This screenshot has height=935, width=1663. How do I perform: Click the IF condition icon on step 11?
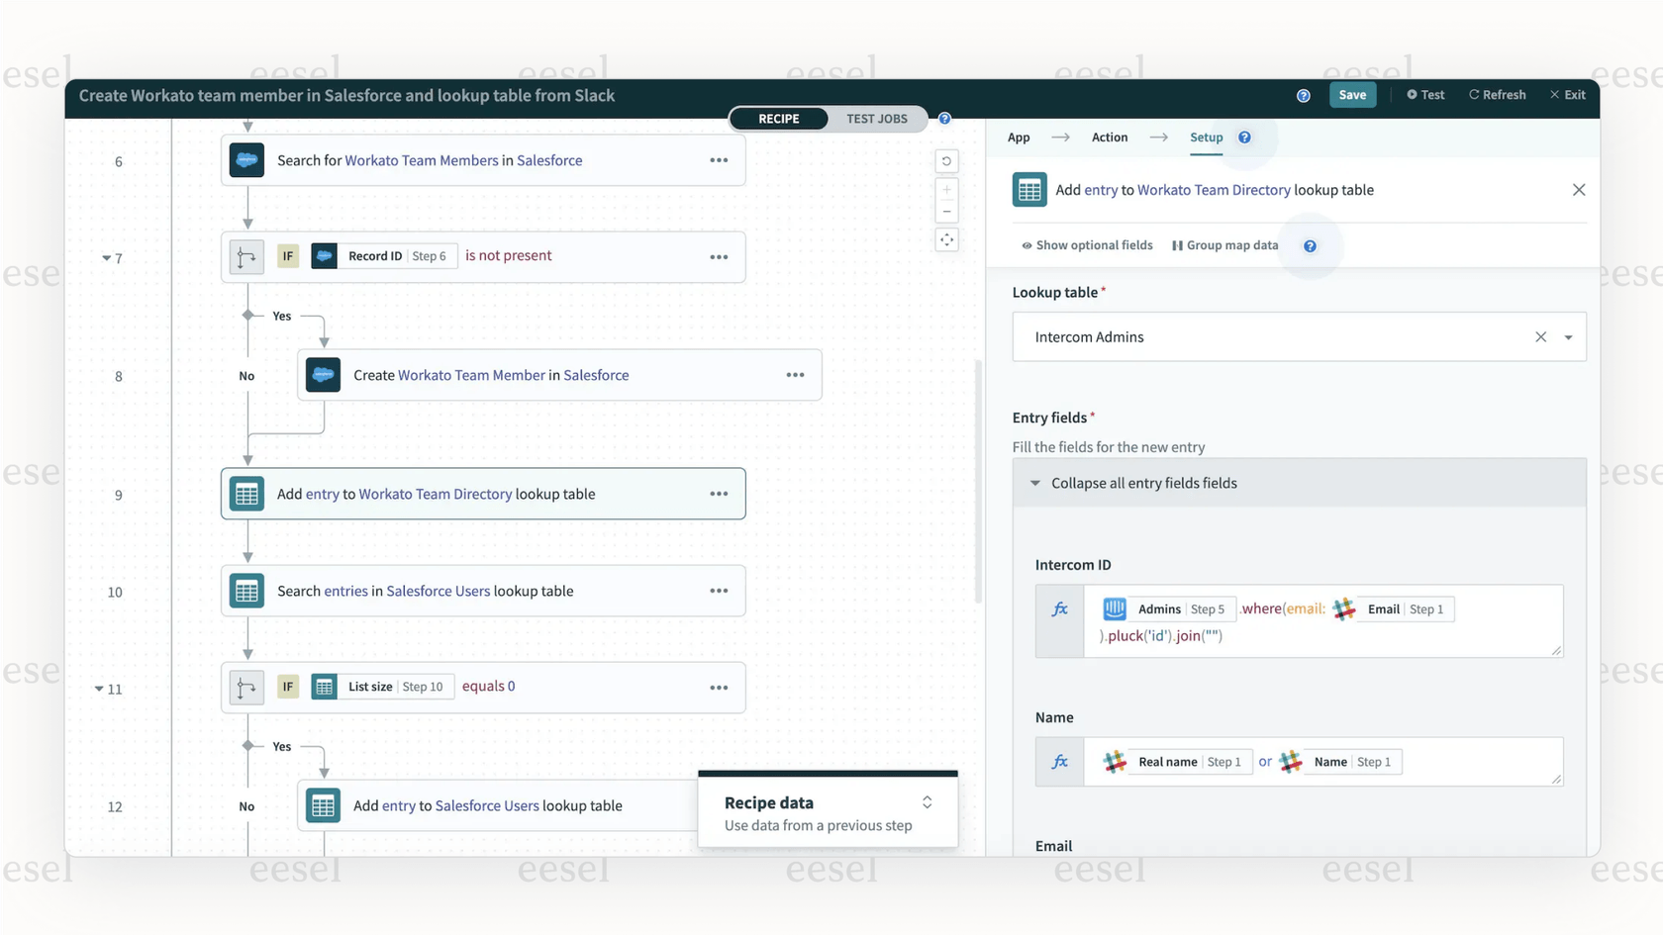[245, 687]
